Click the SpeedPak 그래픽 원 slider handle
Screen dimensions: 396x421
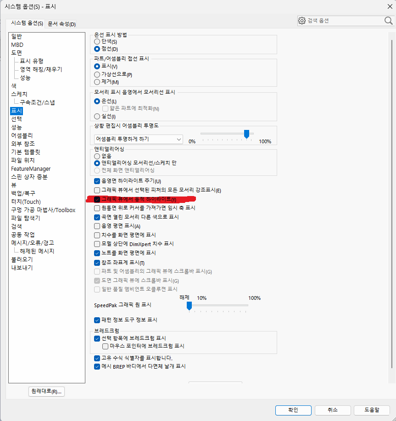click(189, 306)
